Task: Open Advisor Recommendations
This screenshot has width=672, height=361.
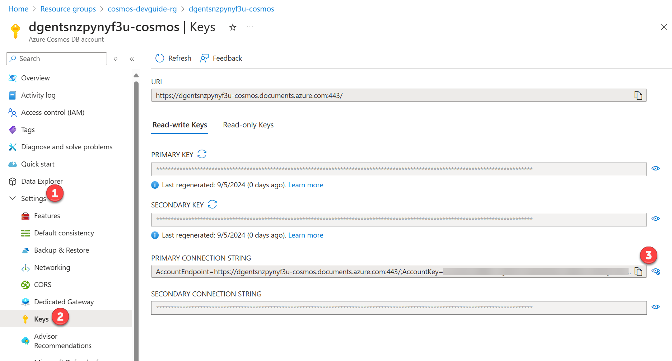Action: (63, 341)
